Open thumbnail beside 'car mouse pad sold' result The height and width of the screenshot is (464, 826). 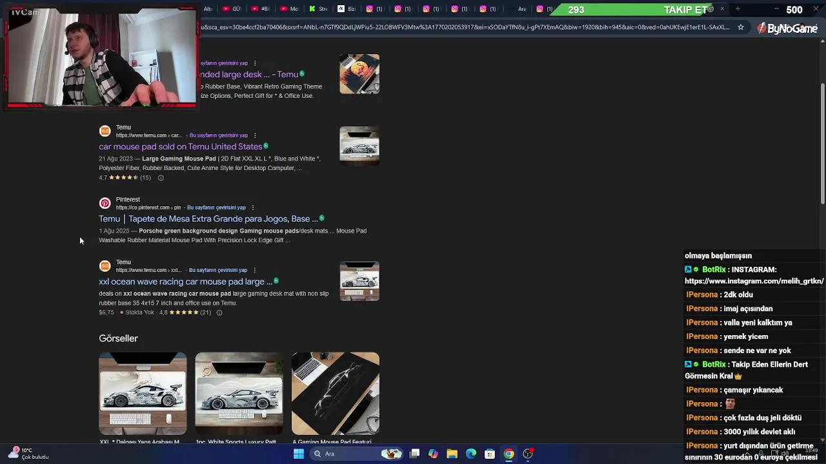click(x=359, y=146)
